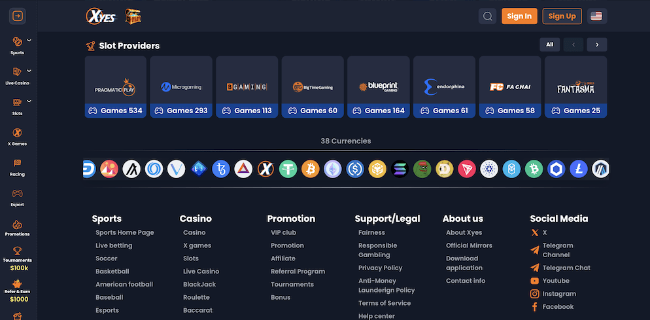The height and width of the screenshot is (320, 650).
Task: Open the Contact info link
Action: pos(466,281)
